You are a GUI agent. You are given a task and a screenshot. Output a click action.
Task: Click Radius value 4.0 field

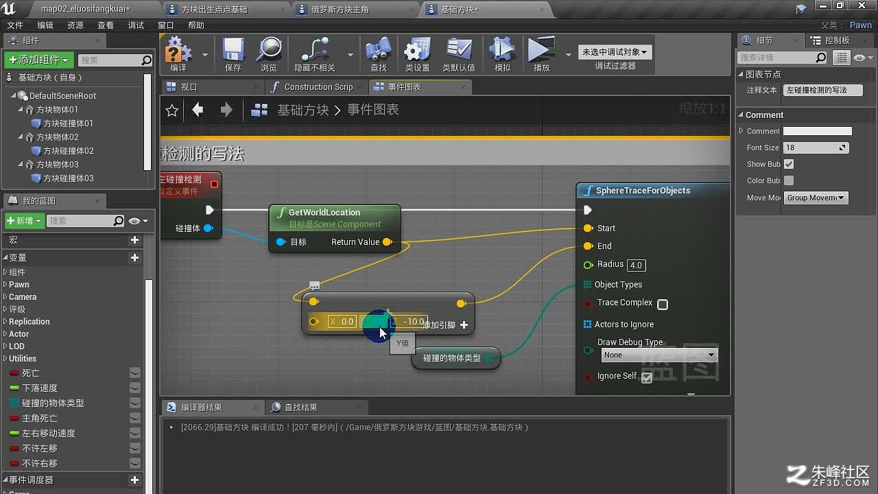pyautogui.click(x=636, y=266)
